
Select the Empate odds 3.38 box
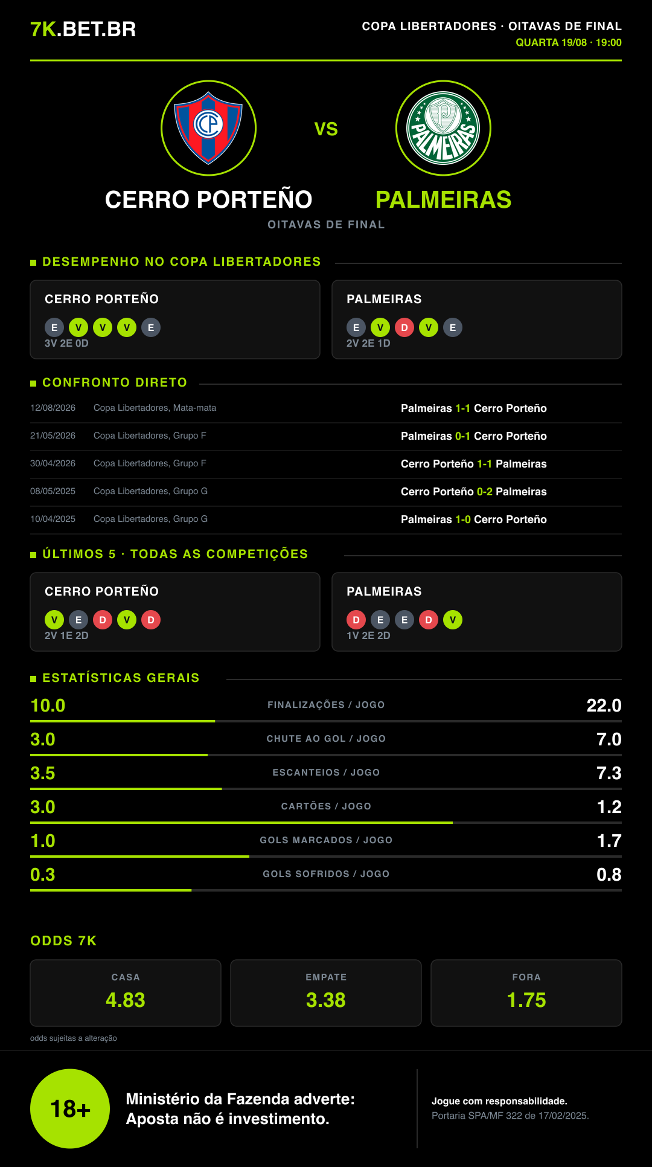tap(326, 993)
